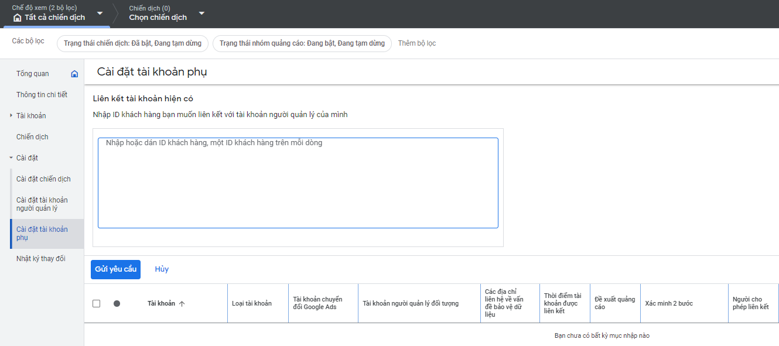Open the ad group status filter chip
This screenshot has width=779, height=346.
302,43
